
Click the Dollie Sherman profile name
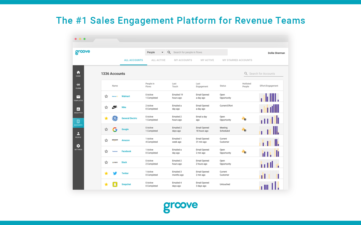pos(276,53)
